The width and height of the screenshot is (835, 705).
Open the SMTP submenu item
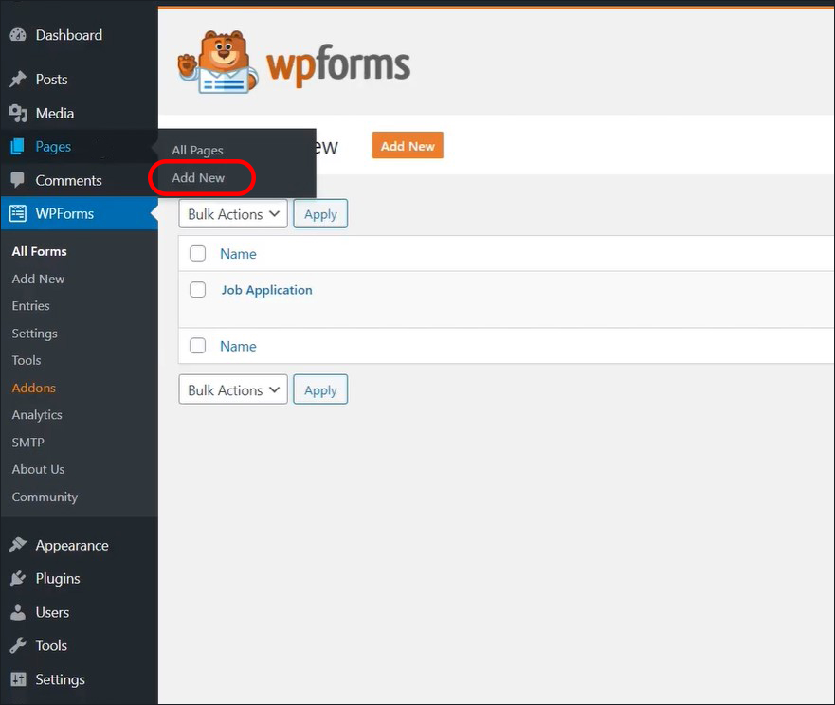[27, 443]
